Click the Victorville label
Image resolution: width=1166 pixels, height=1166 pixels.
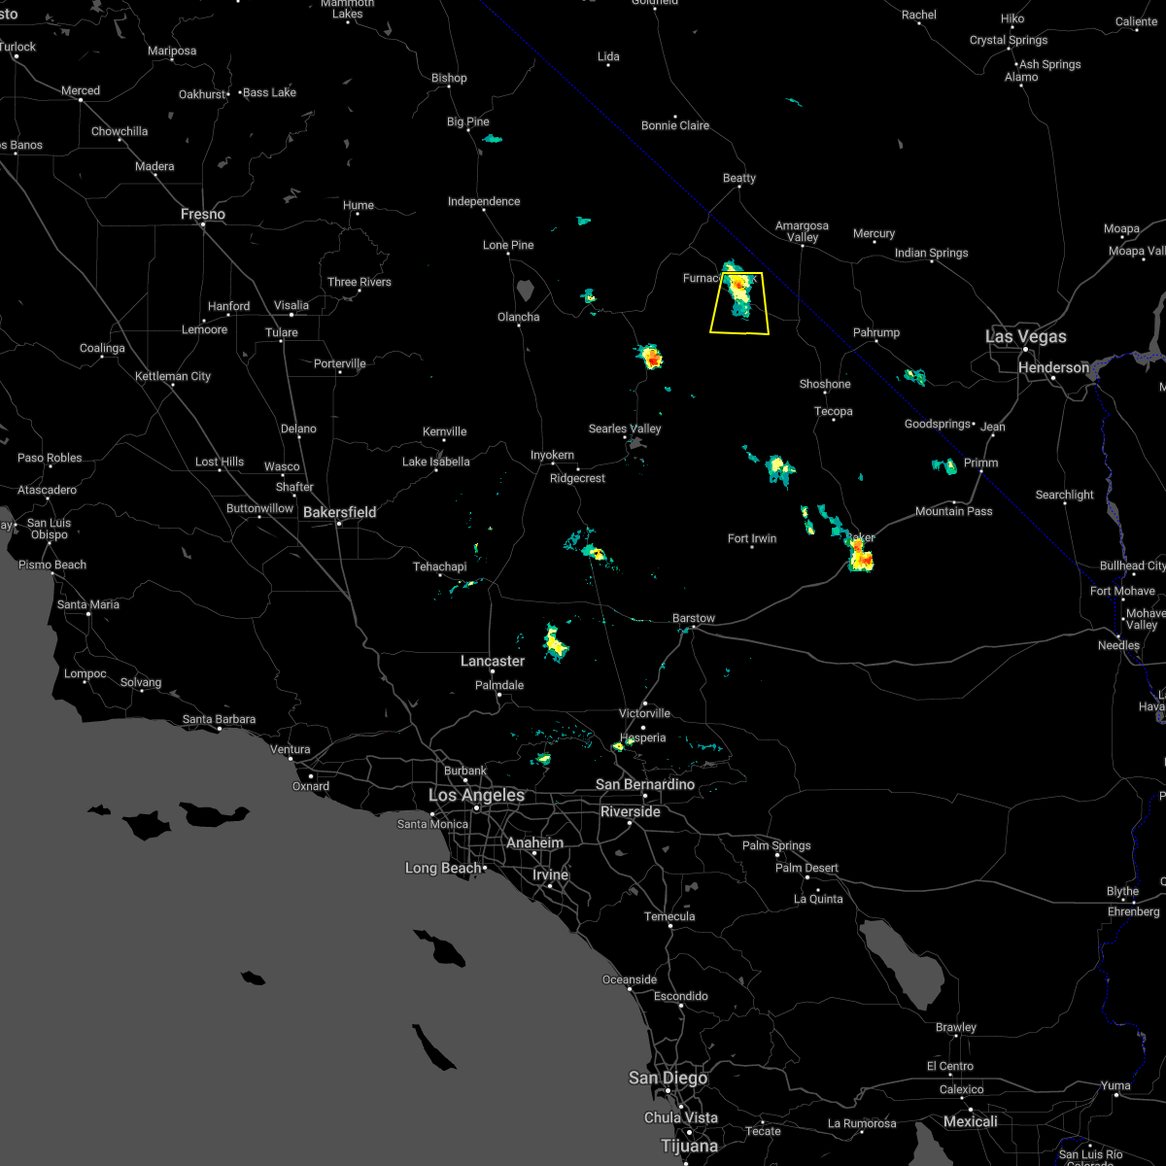(x=644, y=713)
